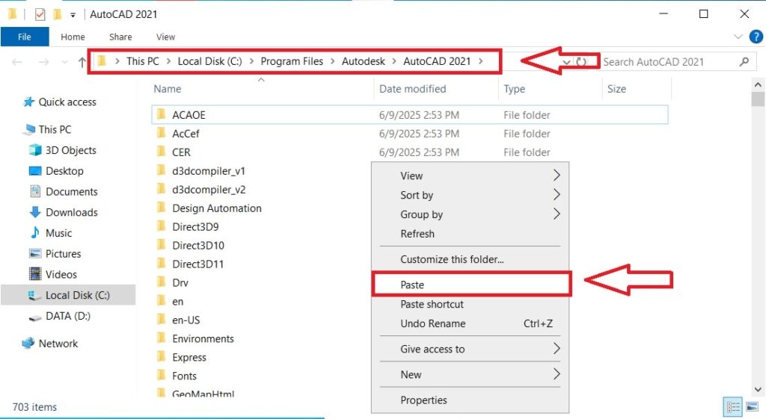Viewport: 766px width, 419px height.
Task: Open the View submenu in context menu
Action: (x=470, y=176)
